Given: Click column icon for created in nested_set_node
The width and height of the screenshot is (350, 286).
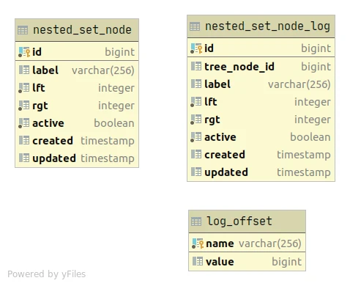Looking at the screenshot, I should 24,140.
